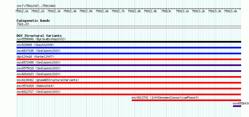The height and width of the screenshot is (117, 249).
Task: Select the red dgv120n16 variant bar
Action: 129,59
